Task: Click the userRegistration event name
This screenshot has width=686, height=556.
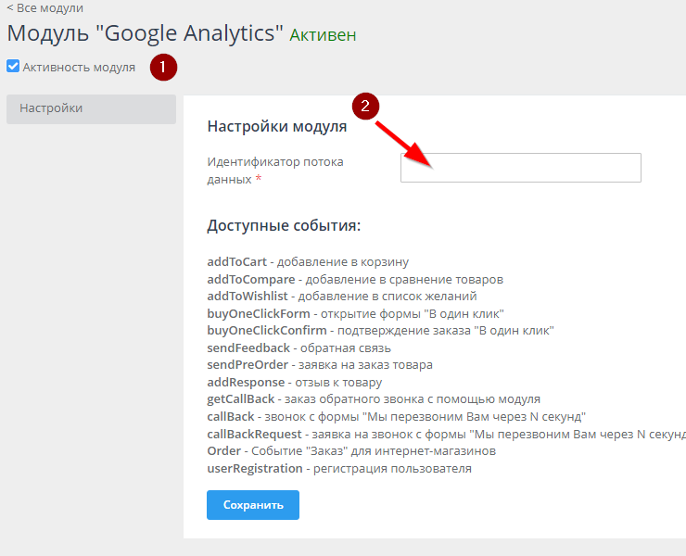Action: [254, 469]
